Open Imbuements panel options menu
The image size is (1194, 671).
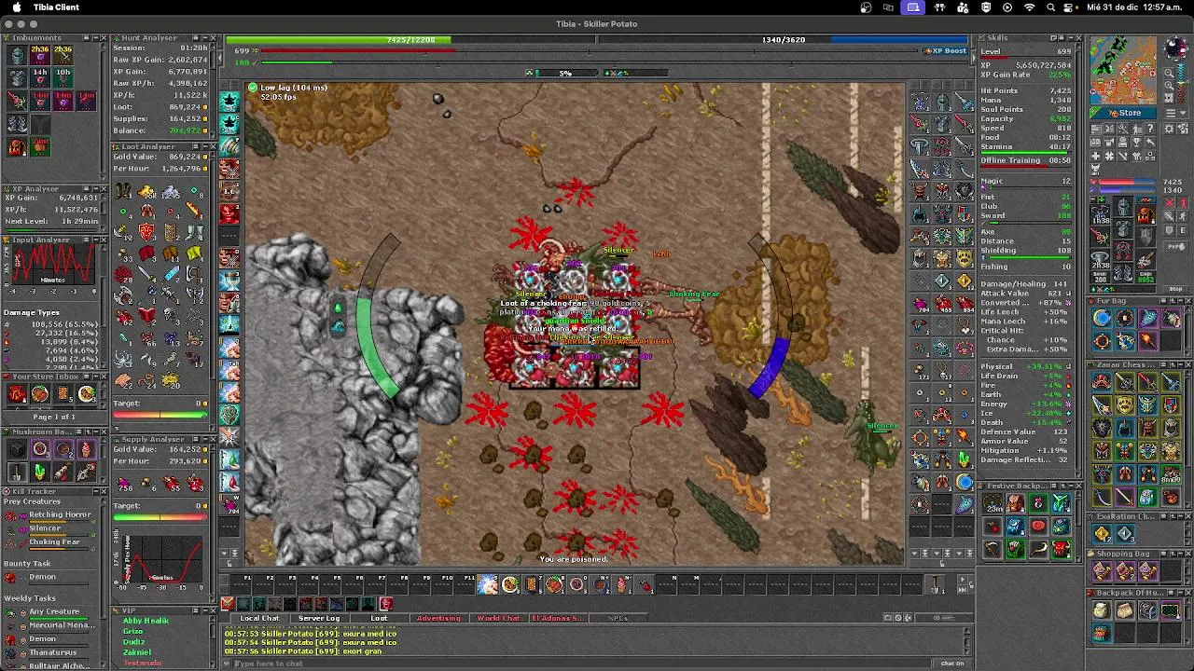click(x=85, y=38)
